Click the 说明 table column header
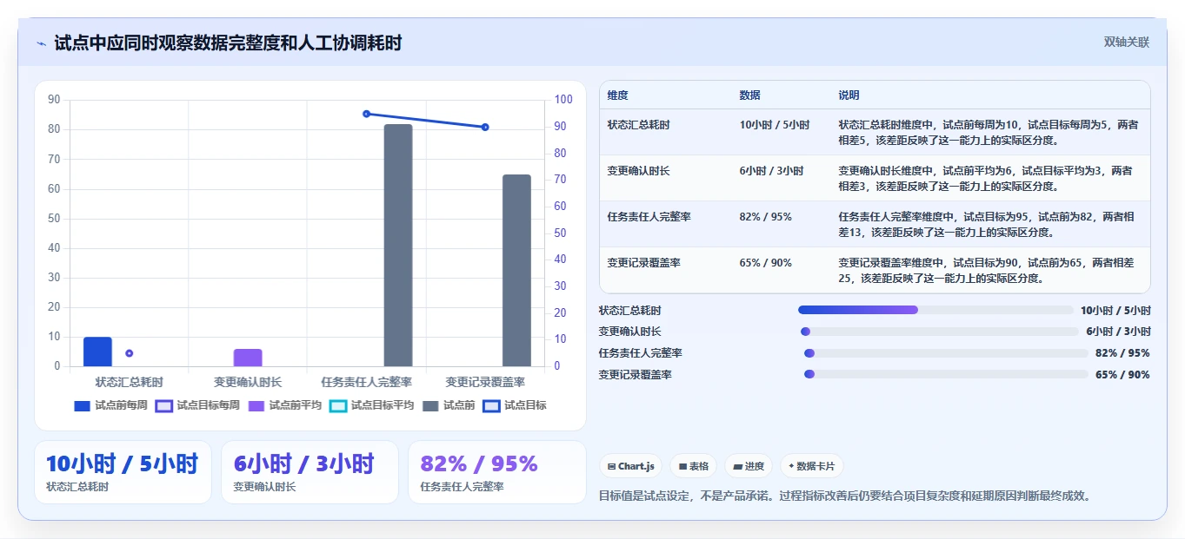 tap(849, 95)
